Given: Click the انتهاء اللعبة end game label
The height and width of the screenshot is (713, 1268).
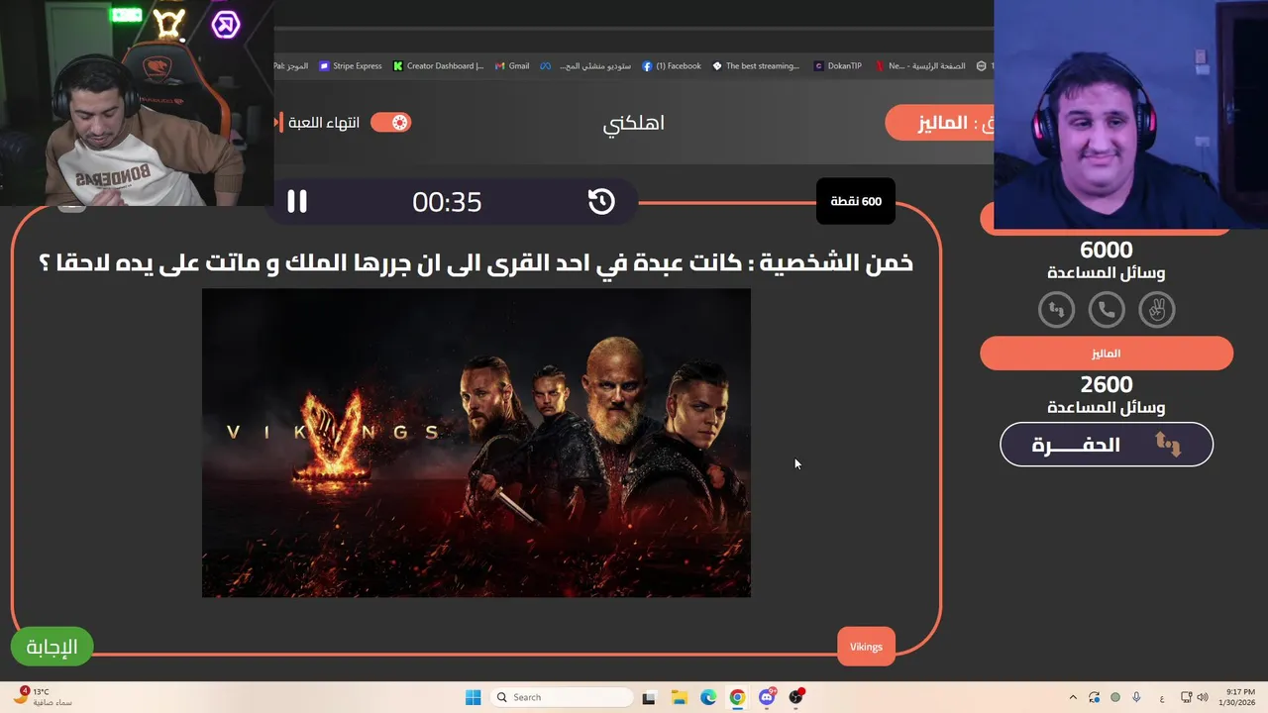Looking at the screenshot, I should click(322, 123).
